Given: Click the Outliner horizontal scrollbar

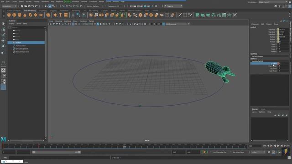Looking at the screenshot, I should [26, 140].
